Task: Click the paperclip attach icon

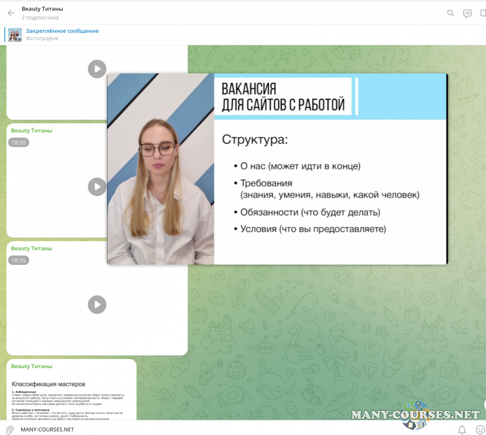Action: 10,429
